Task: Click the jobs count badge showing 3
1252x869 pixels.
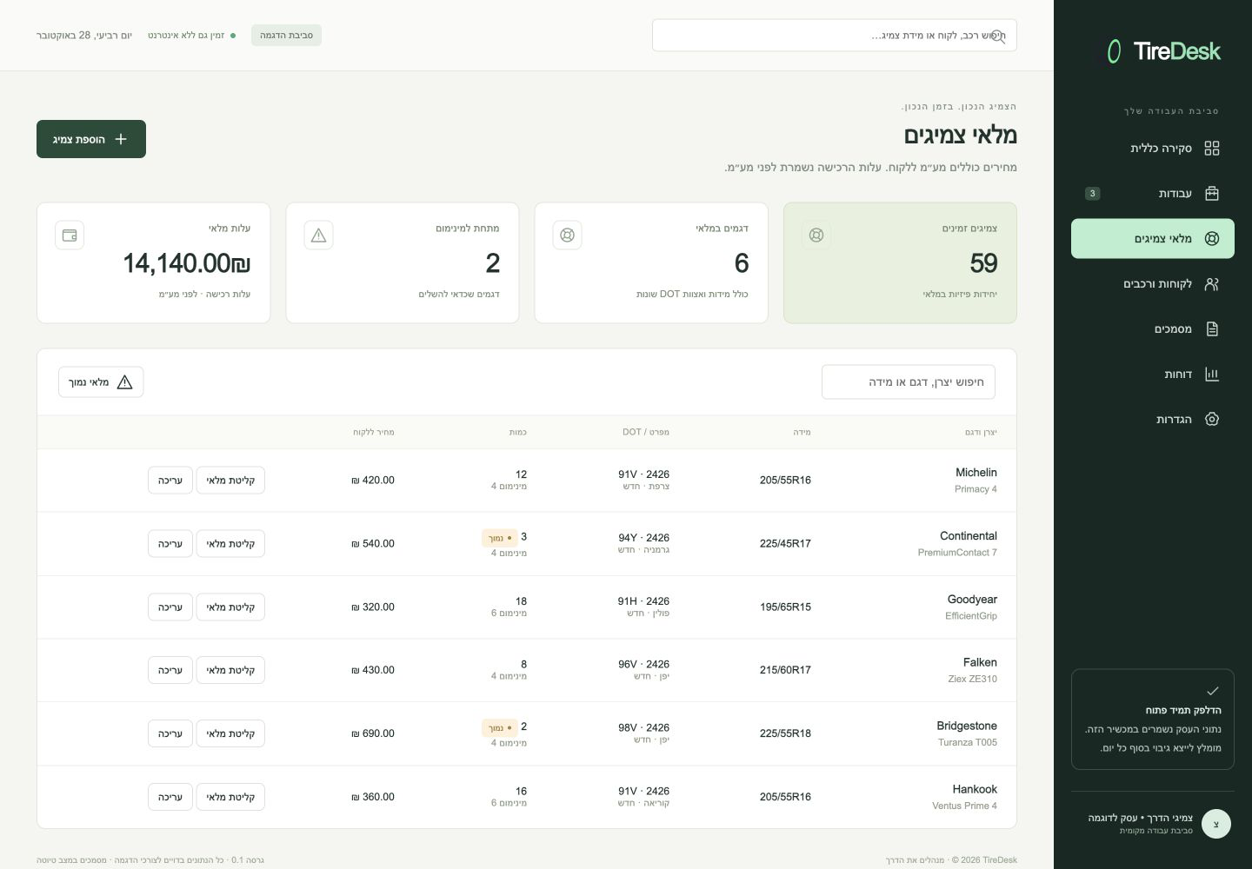Action: pos(1093,193)
